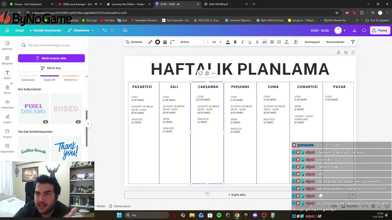The height and width of the screenshot is (220, 392).
Task: Open the three-dots more menu on selection
Action: (213, 73)
